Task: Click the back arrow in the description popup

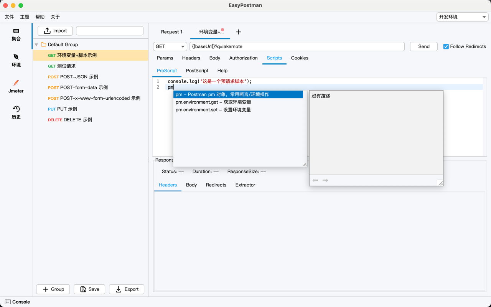Action: click(x=315, y=180)
